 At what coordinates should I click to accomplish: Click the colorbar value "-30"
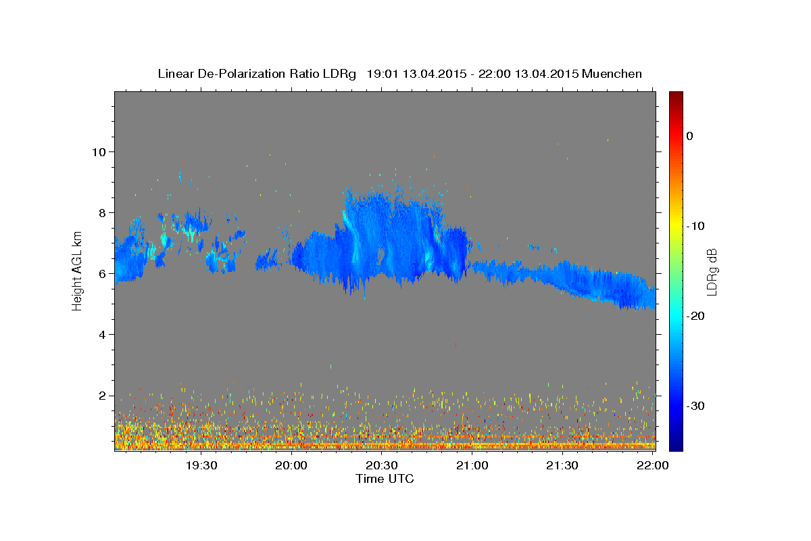click(x=695, y=406)
